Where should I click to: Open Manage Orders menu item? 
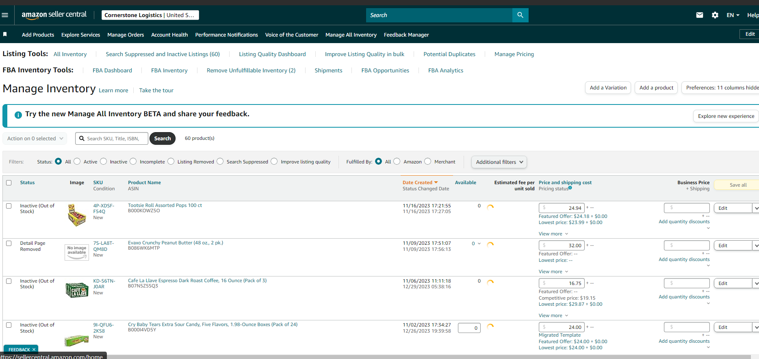[126, 35]
